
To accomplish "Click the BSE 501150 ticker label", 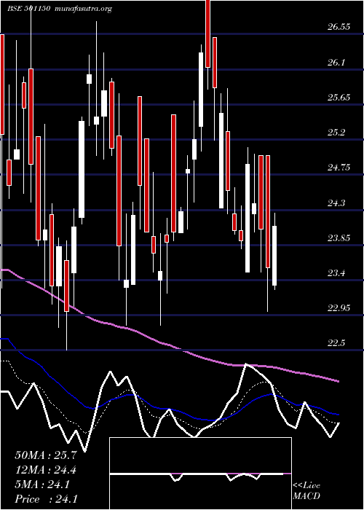I will coord(28,9).
